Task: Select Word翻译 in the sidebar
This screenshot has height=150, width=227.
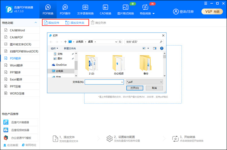Action: [20, 65]
